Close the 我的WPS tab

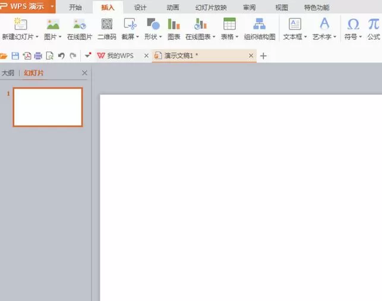pos(146,56)
